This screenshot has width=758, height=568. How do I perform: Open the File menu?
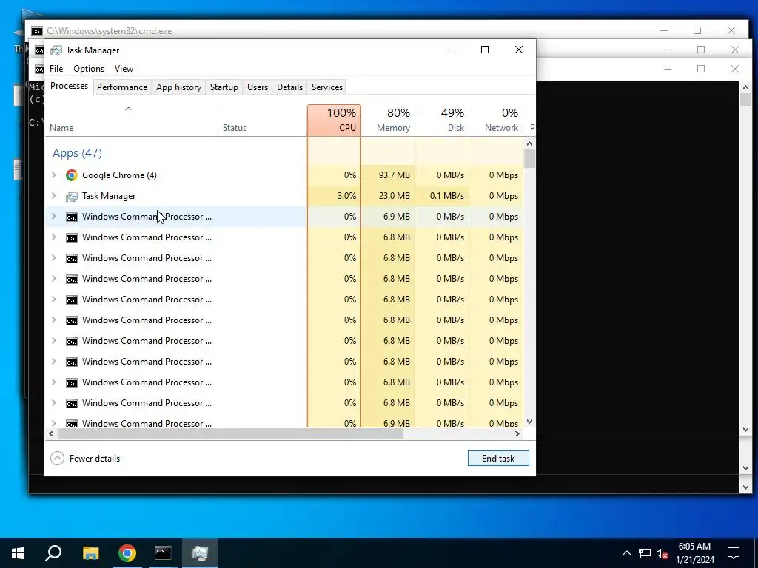tap(56, 69)
